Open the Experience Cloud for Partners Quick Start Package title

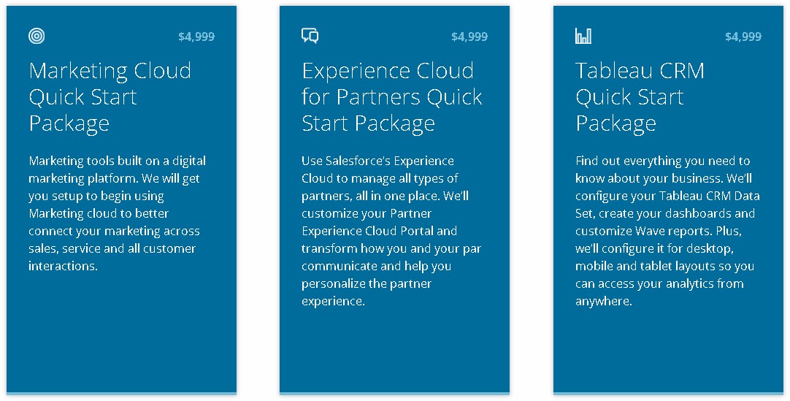392,96
